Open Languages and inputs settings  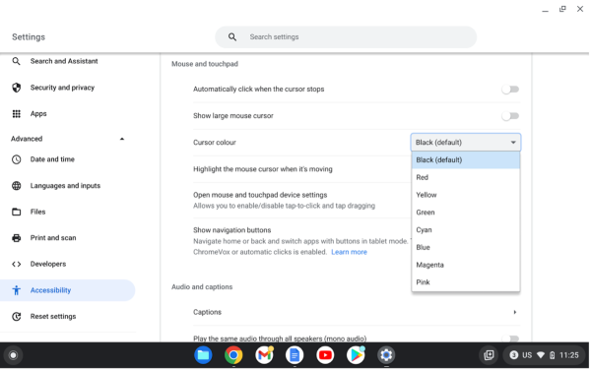click(65, 186)
